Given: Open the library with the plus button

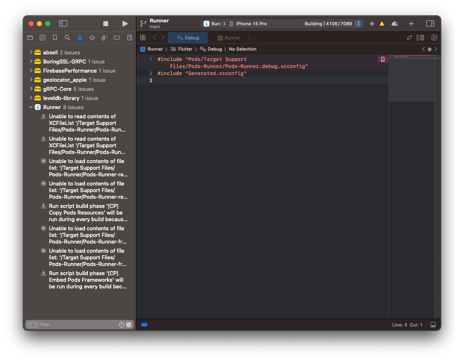Looking at the screenshot, I should [x=411, y=24].
